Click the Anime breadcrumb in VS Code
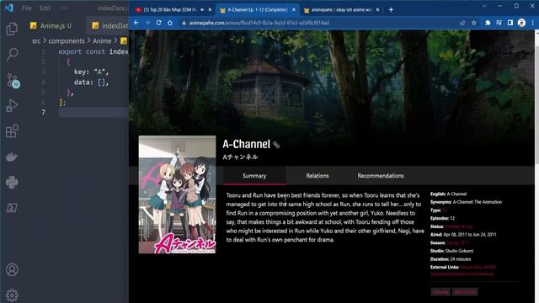Viewport: 539px width, 303px height. click(102, 41)
